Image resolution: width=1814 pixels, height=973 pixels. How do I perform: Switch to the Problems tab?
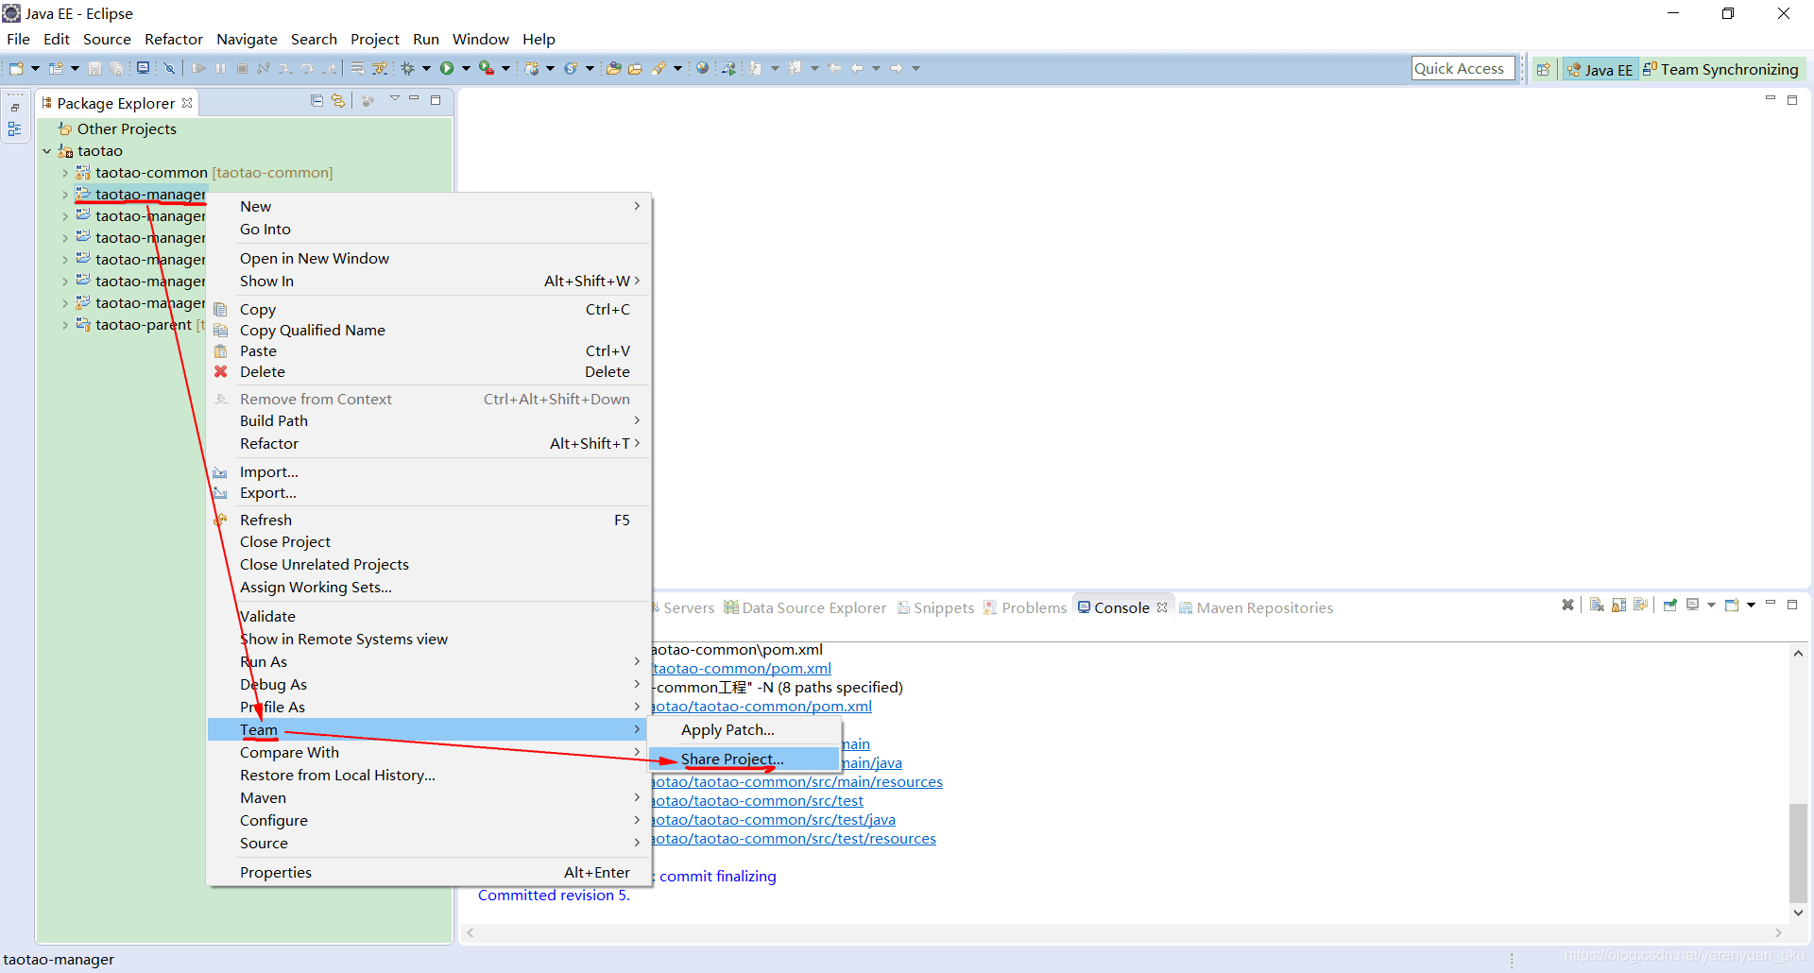pos(1025,607)
